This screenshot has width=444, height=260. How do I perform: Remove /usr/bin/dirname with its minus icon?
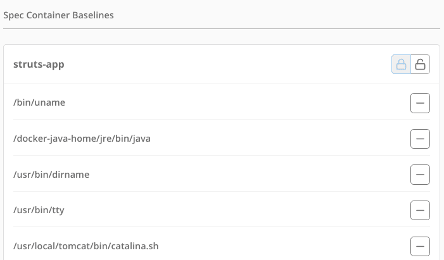(x=420, y=175)
